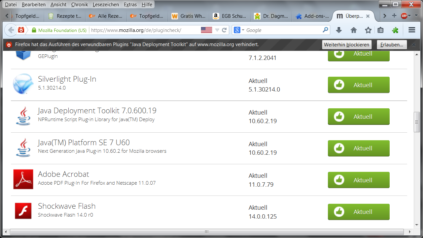Open the Hilfe menu
Image resolution: width=423 pixels, height=238 pixels.
tap(147, 5)
